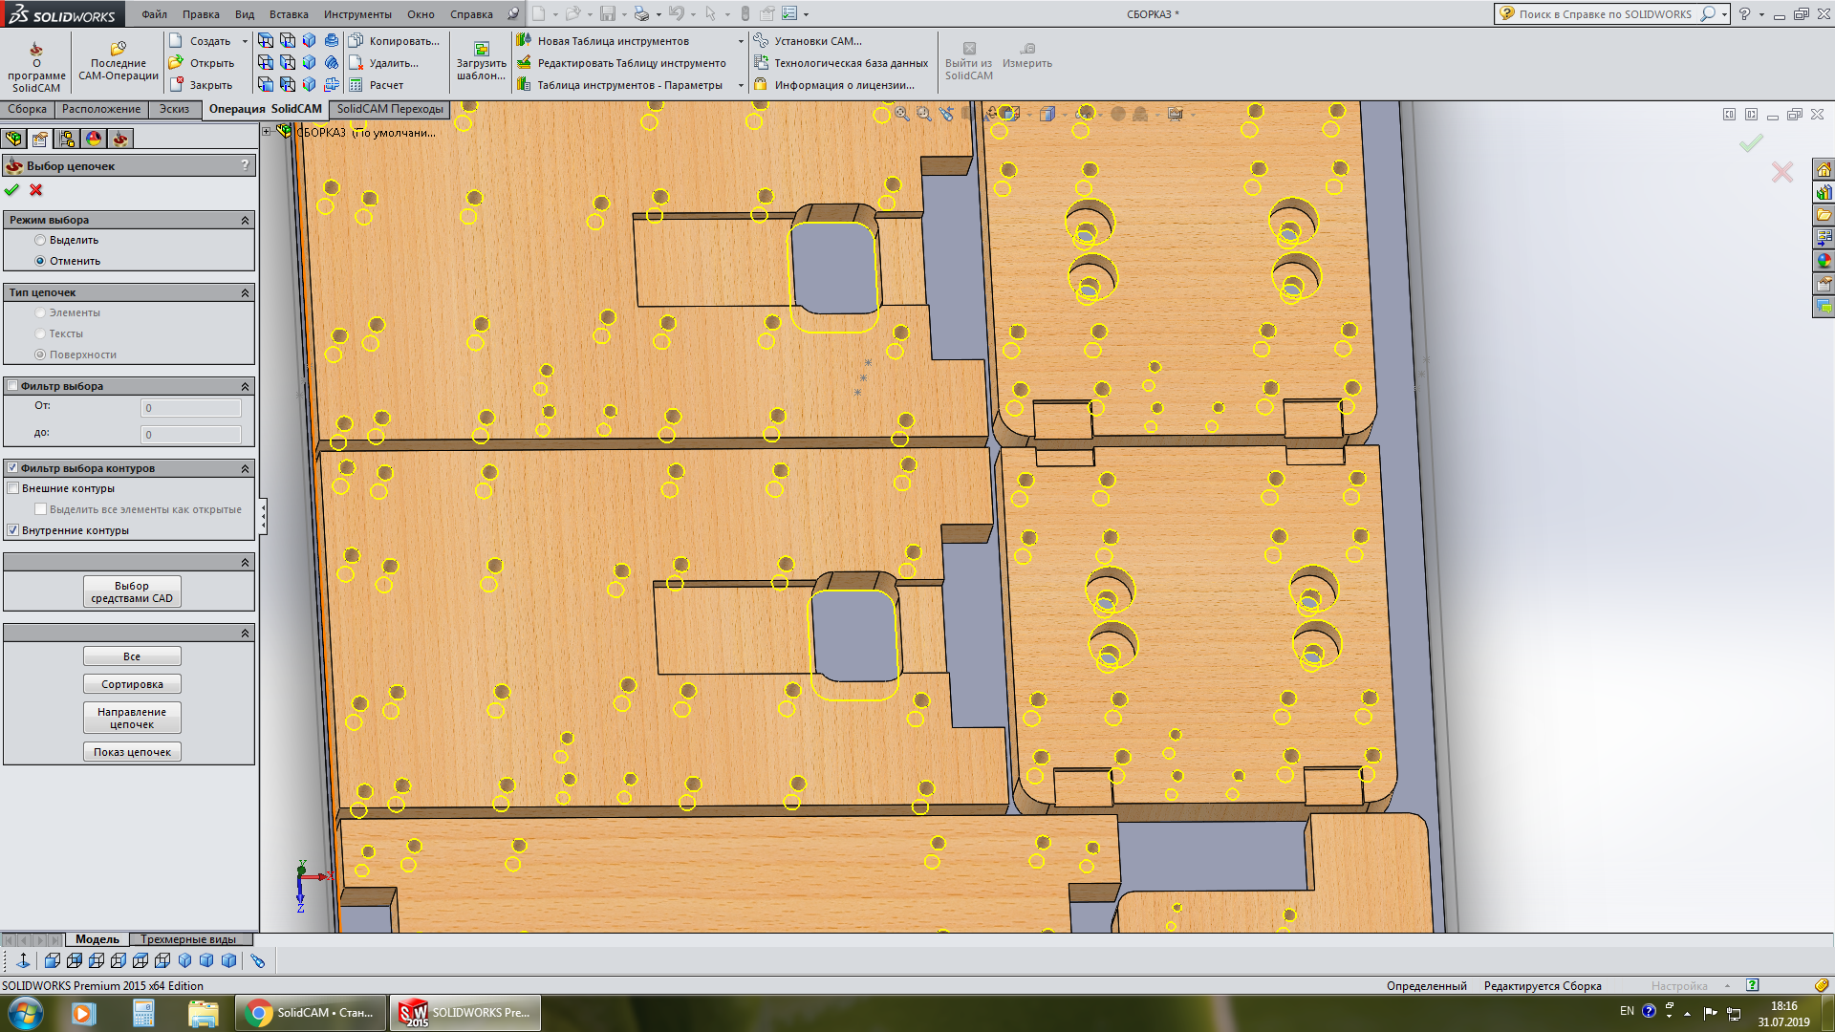Uncheck 'Внутренние контуры' checkbox

tap(13, 530)
